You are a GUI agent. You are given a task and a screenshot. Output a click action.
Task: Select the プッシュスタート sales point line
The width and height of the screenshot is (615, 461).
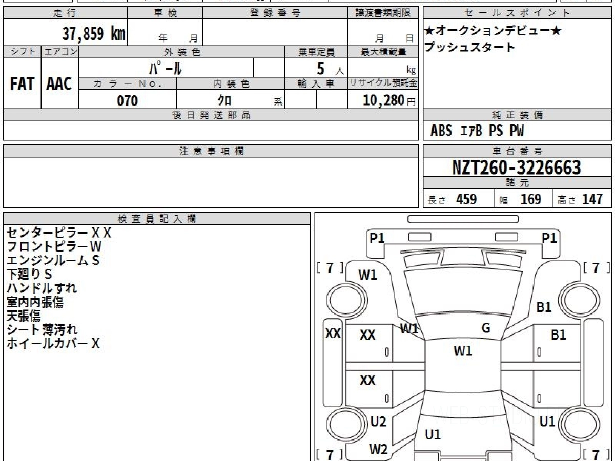pos(469,48)
